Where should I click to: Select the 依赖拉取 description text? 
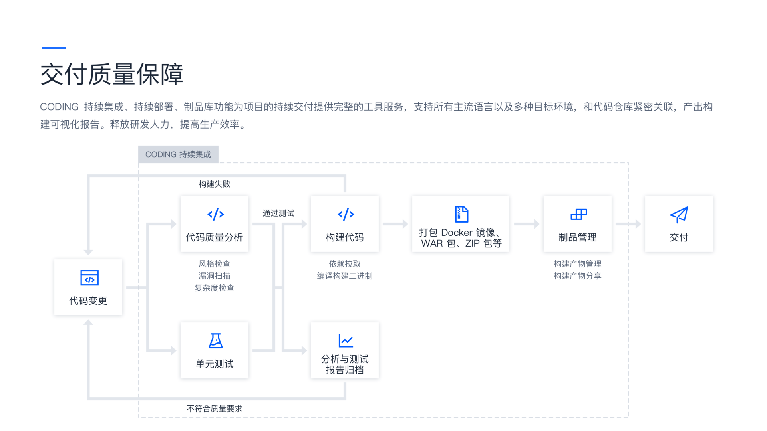coord(344,264)
